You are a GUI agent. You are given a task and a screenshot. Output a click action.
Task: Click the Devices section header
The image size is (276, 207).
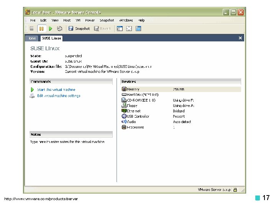181,82
